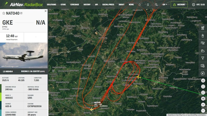Open NATO40 flight details external link icon
Image resolution: width=207 pixels, height=116 pixels.
(x=21, y=13)
